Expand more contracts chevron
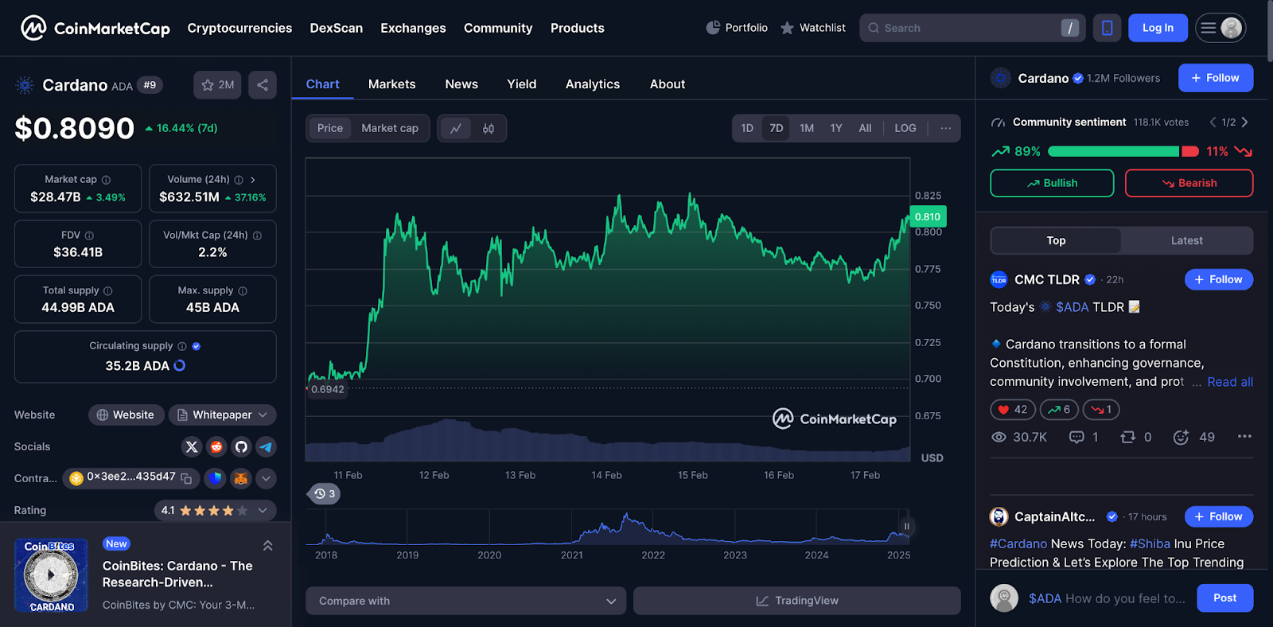This screenshot has width=1273, height=627. tap(267, 478)
